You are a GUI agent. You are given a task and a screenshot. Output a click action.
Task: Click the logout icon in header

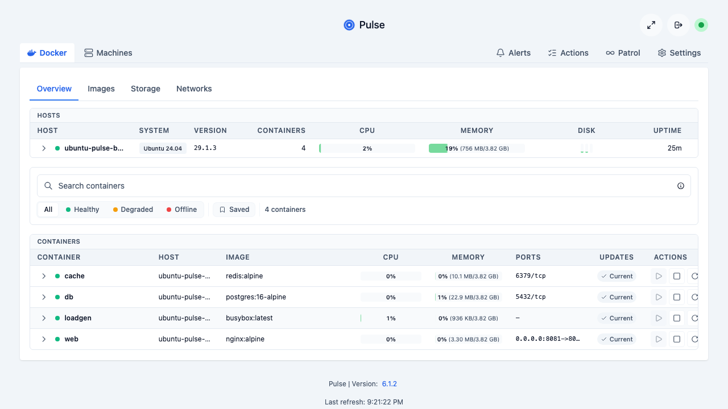(x=679, y=25)
